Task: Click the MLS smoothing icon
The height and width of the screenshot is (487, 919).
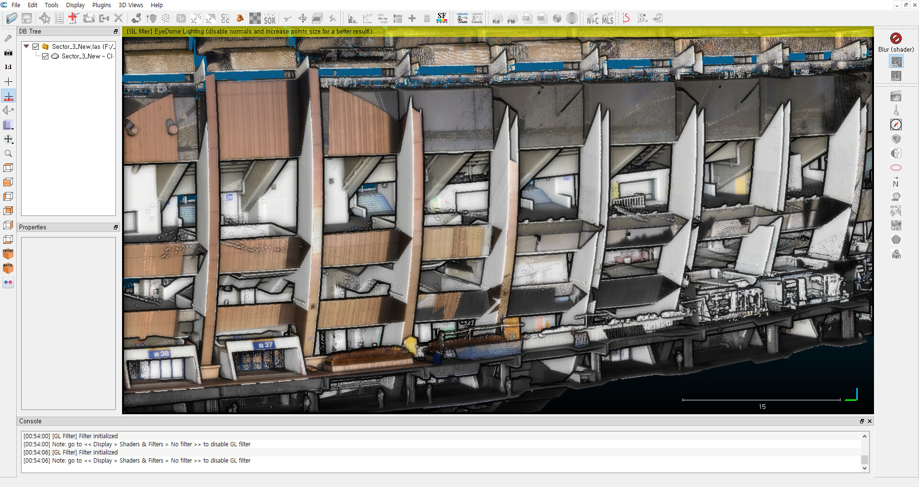Action: pos(608,18)
